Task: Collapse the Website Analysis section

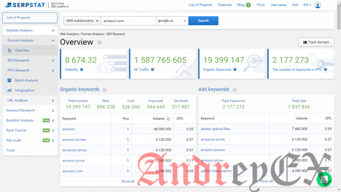Action: 53,30
